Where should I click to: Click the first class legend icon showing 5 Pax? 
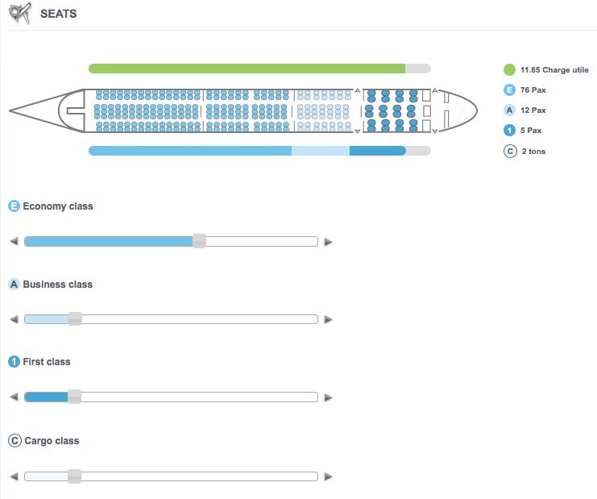click(509, 131)
